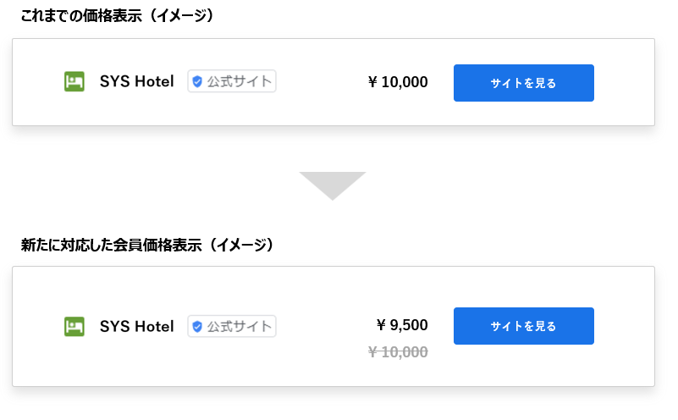Click the empty left margin of the bottom card
The width and height of the screenshot is (678, 420).
pyautogui.click(x=36, y=326)
